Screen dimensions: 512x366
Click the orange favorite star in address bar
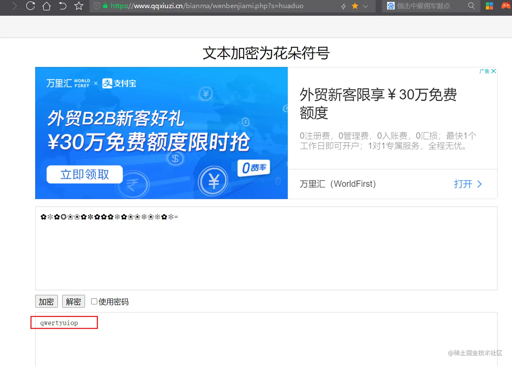click(x=355, y=6)
